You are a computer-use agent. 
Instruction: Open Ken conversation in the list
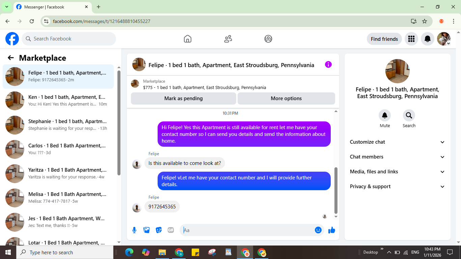click(x=58, y=101)
